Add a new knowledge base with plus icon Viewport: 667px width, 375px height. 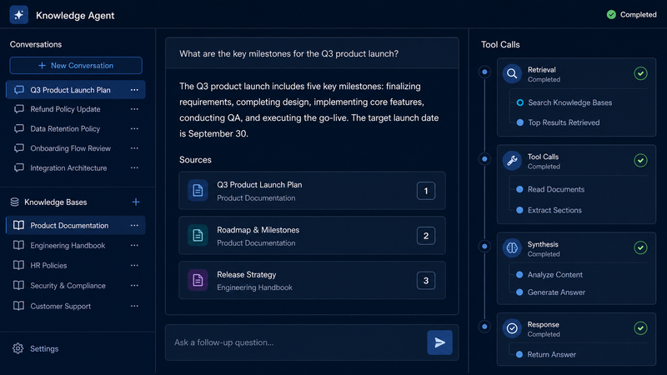click(x=136, y=202)
